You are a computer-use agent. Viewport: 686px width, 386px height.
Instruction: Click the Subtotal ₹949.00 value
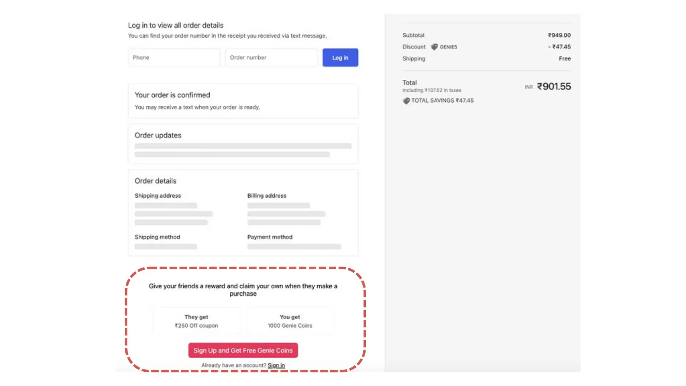click(559, 35)
